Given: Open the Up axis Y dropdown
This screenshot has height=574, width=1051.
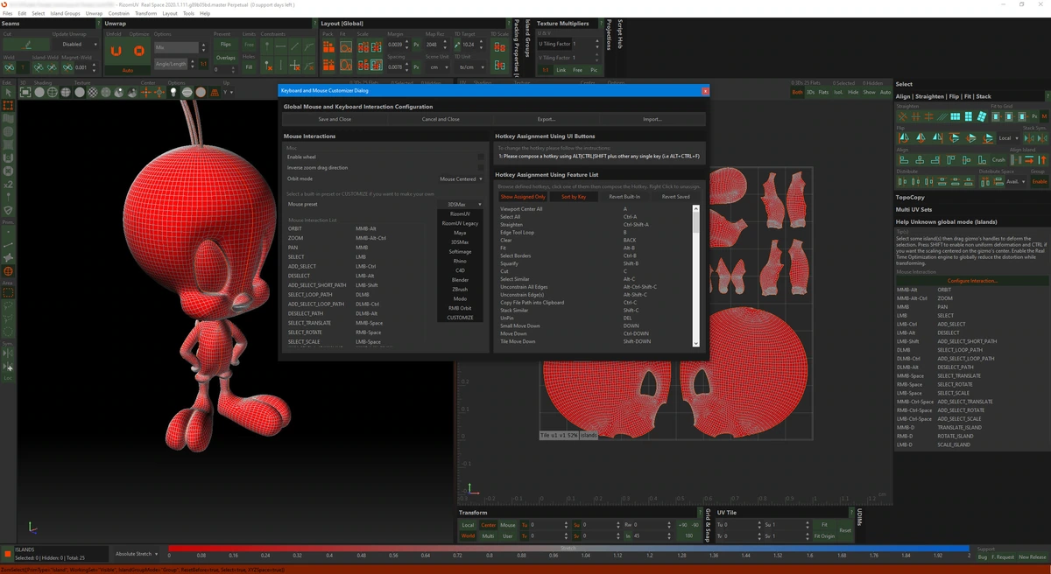Looking at the screenshot, I should point(229,92).
